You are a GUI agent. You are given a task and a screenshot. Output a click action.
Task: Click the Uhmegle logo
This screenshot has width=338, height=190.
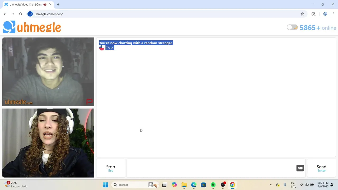pyautogui.click(x=32, y=27)
